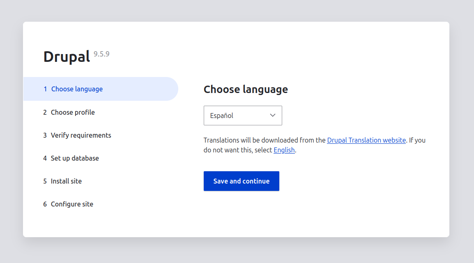474x263 pixels.
Task: Follow the English link in the description
Action: [284, 150]
